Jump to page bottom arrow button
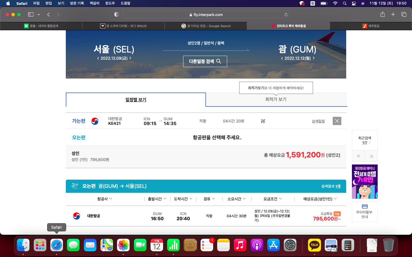The image size is (412, 257). coord(371,156)
